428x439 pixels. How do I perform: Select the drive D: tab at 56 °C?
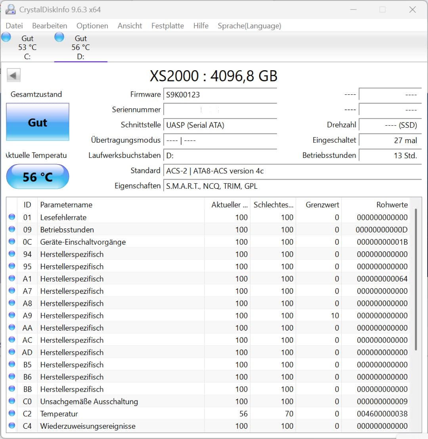80,47
